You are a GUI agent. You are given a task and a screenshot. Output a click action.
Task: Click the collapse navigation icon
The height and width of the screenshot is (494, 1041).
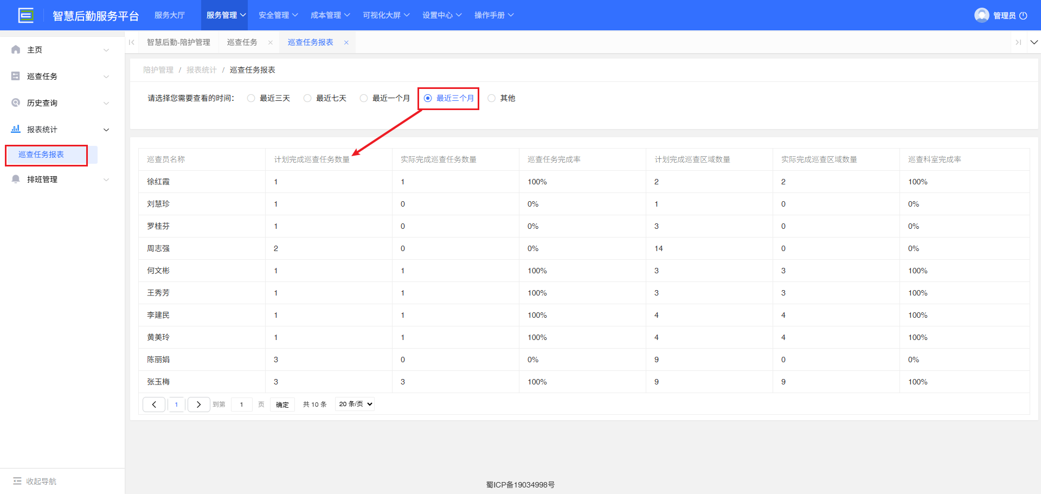point(17,481)
